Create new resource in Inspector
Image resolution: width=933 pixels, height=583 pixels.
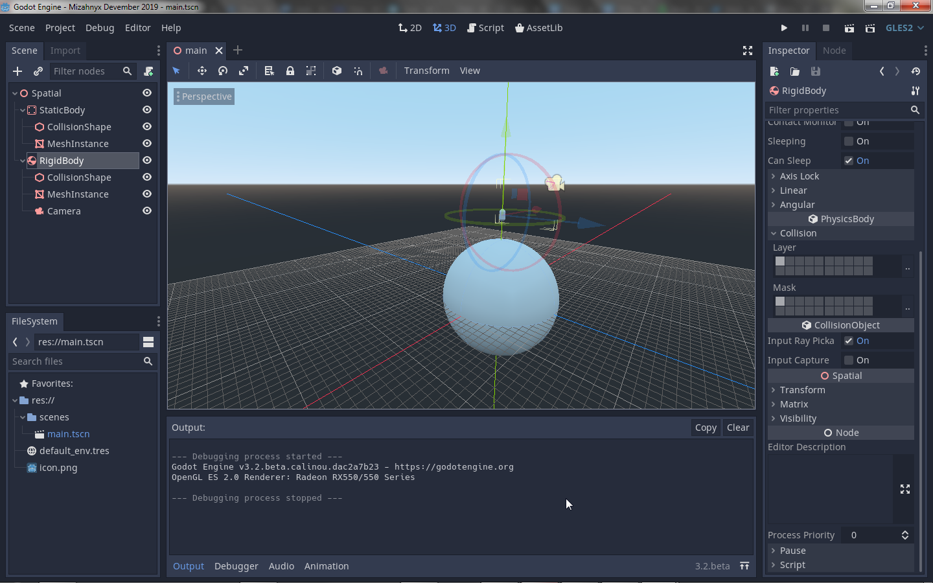coord(774,71)
